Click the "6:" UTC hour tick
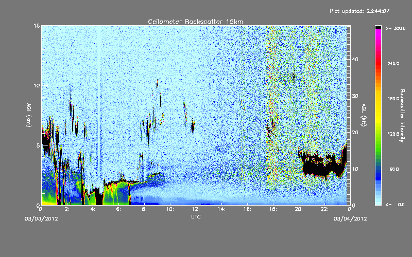This screenshot has height=257, width=412. [x=119, y=209]
